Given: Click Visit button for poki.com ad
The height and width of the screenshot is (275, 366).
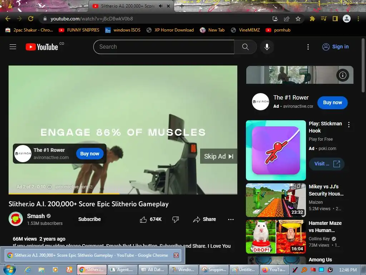Looking at the screenshot, I should point(327,164).
